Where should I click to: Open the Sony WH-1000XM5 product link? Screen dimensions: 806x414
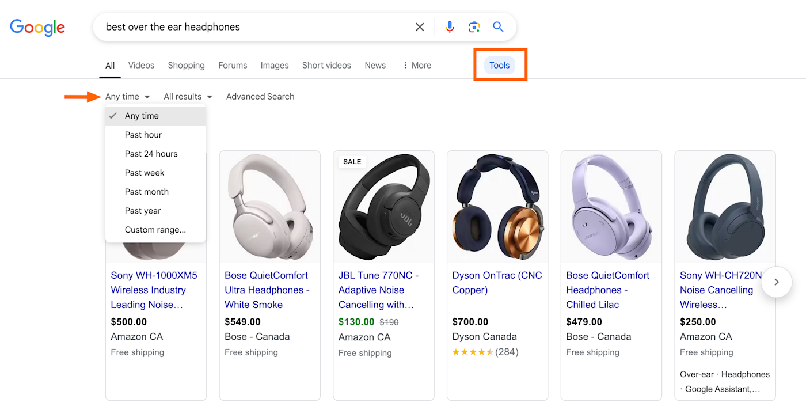[x=154, y=290]
